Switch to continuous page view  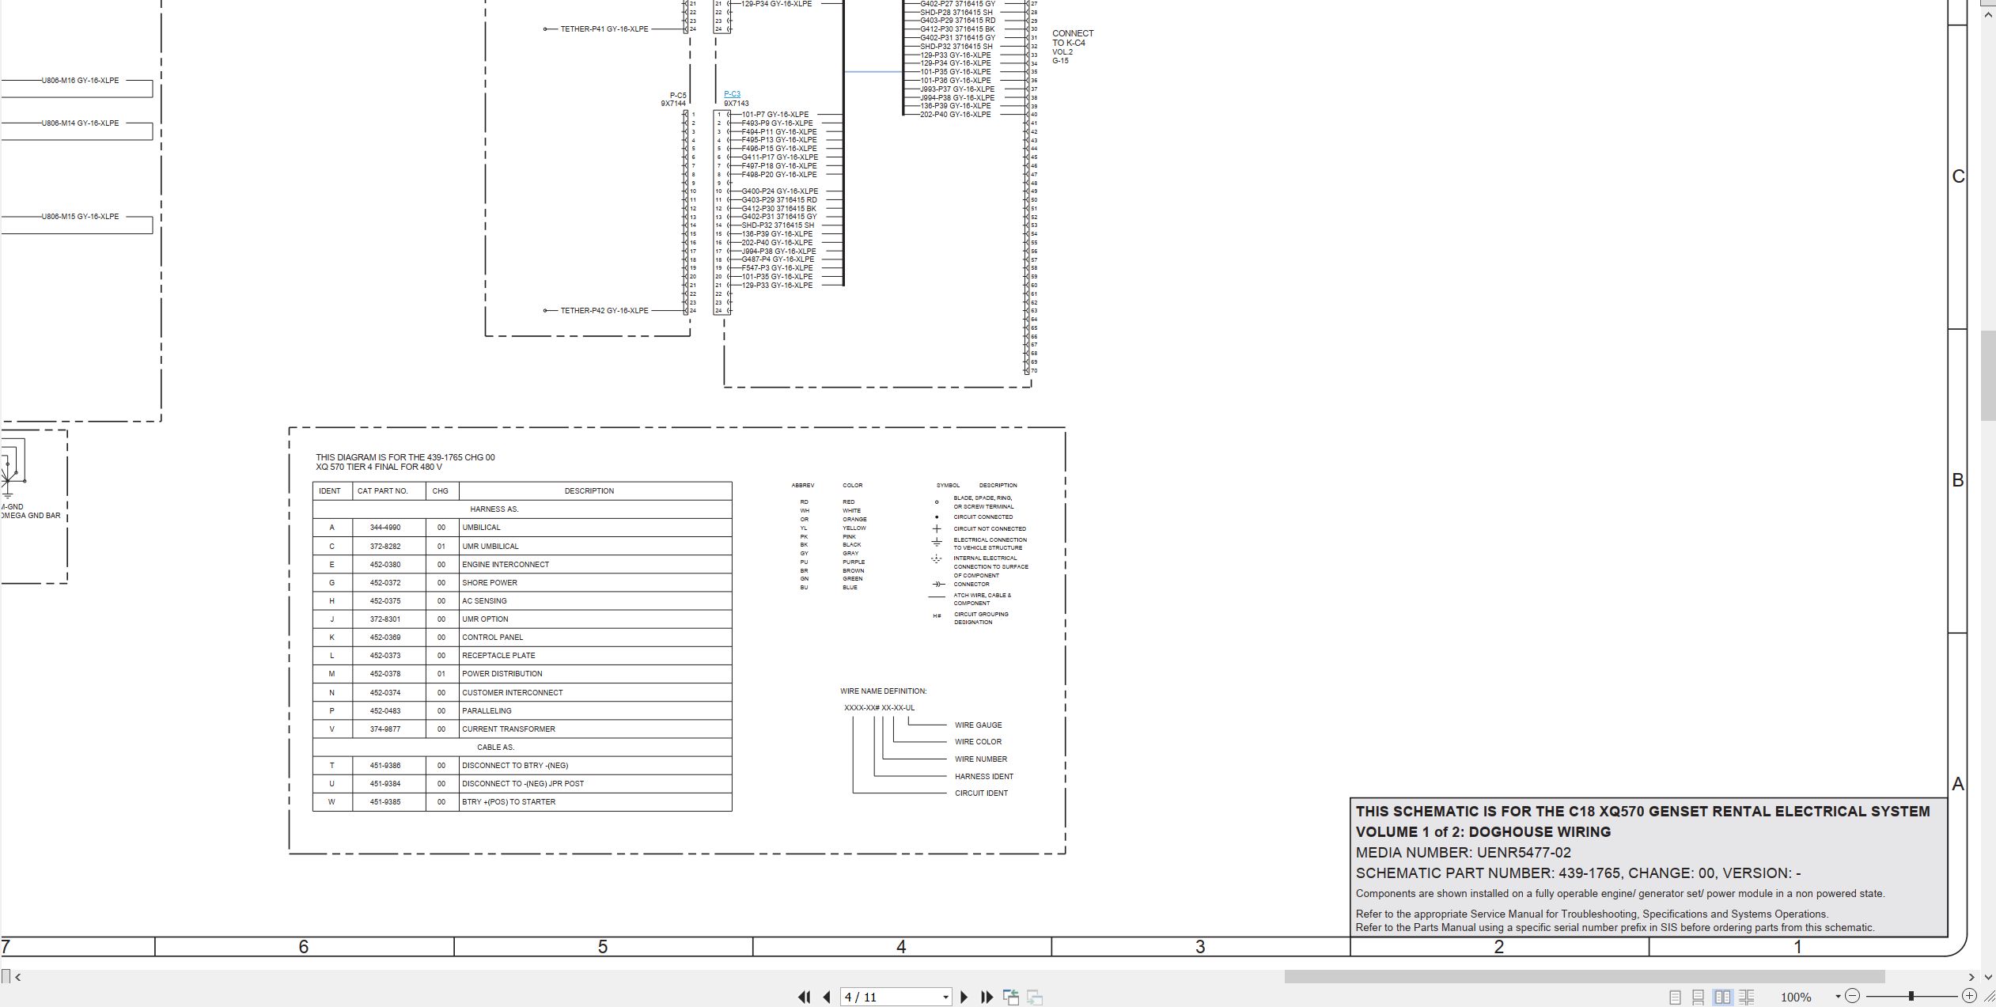pos(1698,997)
